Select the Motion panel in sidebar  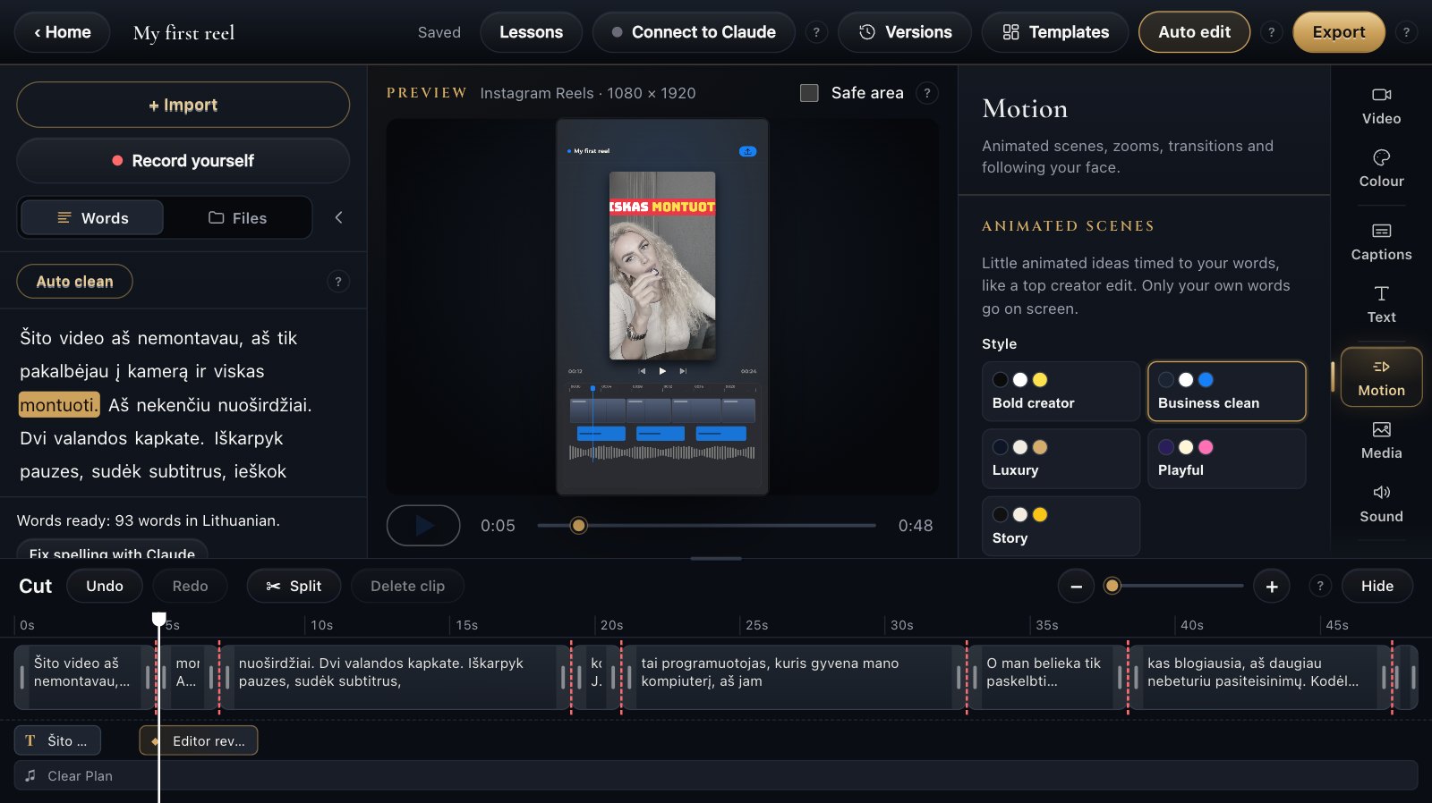(x=1381, y=377)
